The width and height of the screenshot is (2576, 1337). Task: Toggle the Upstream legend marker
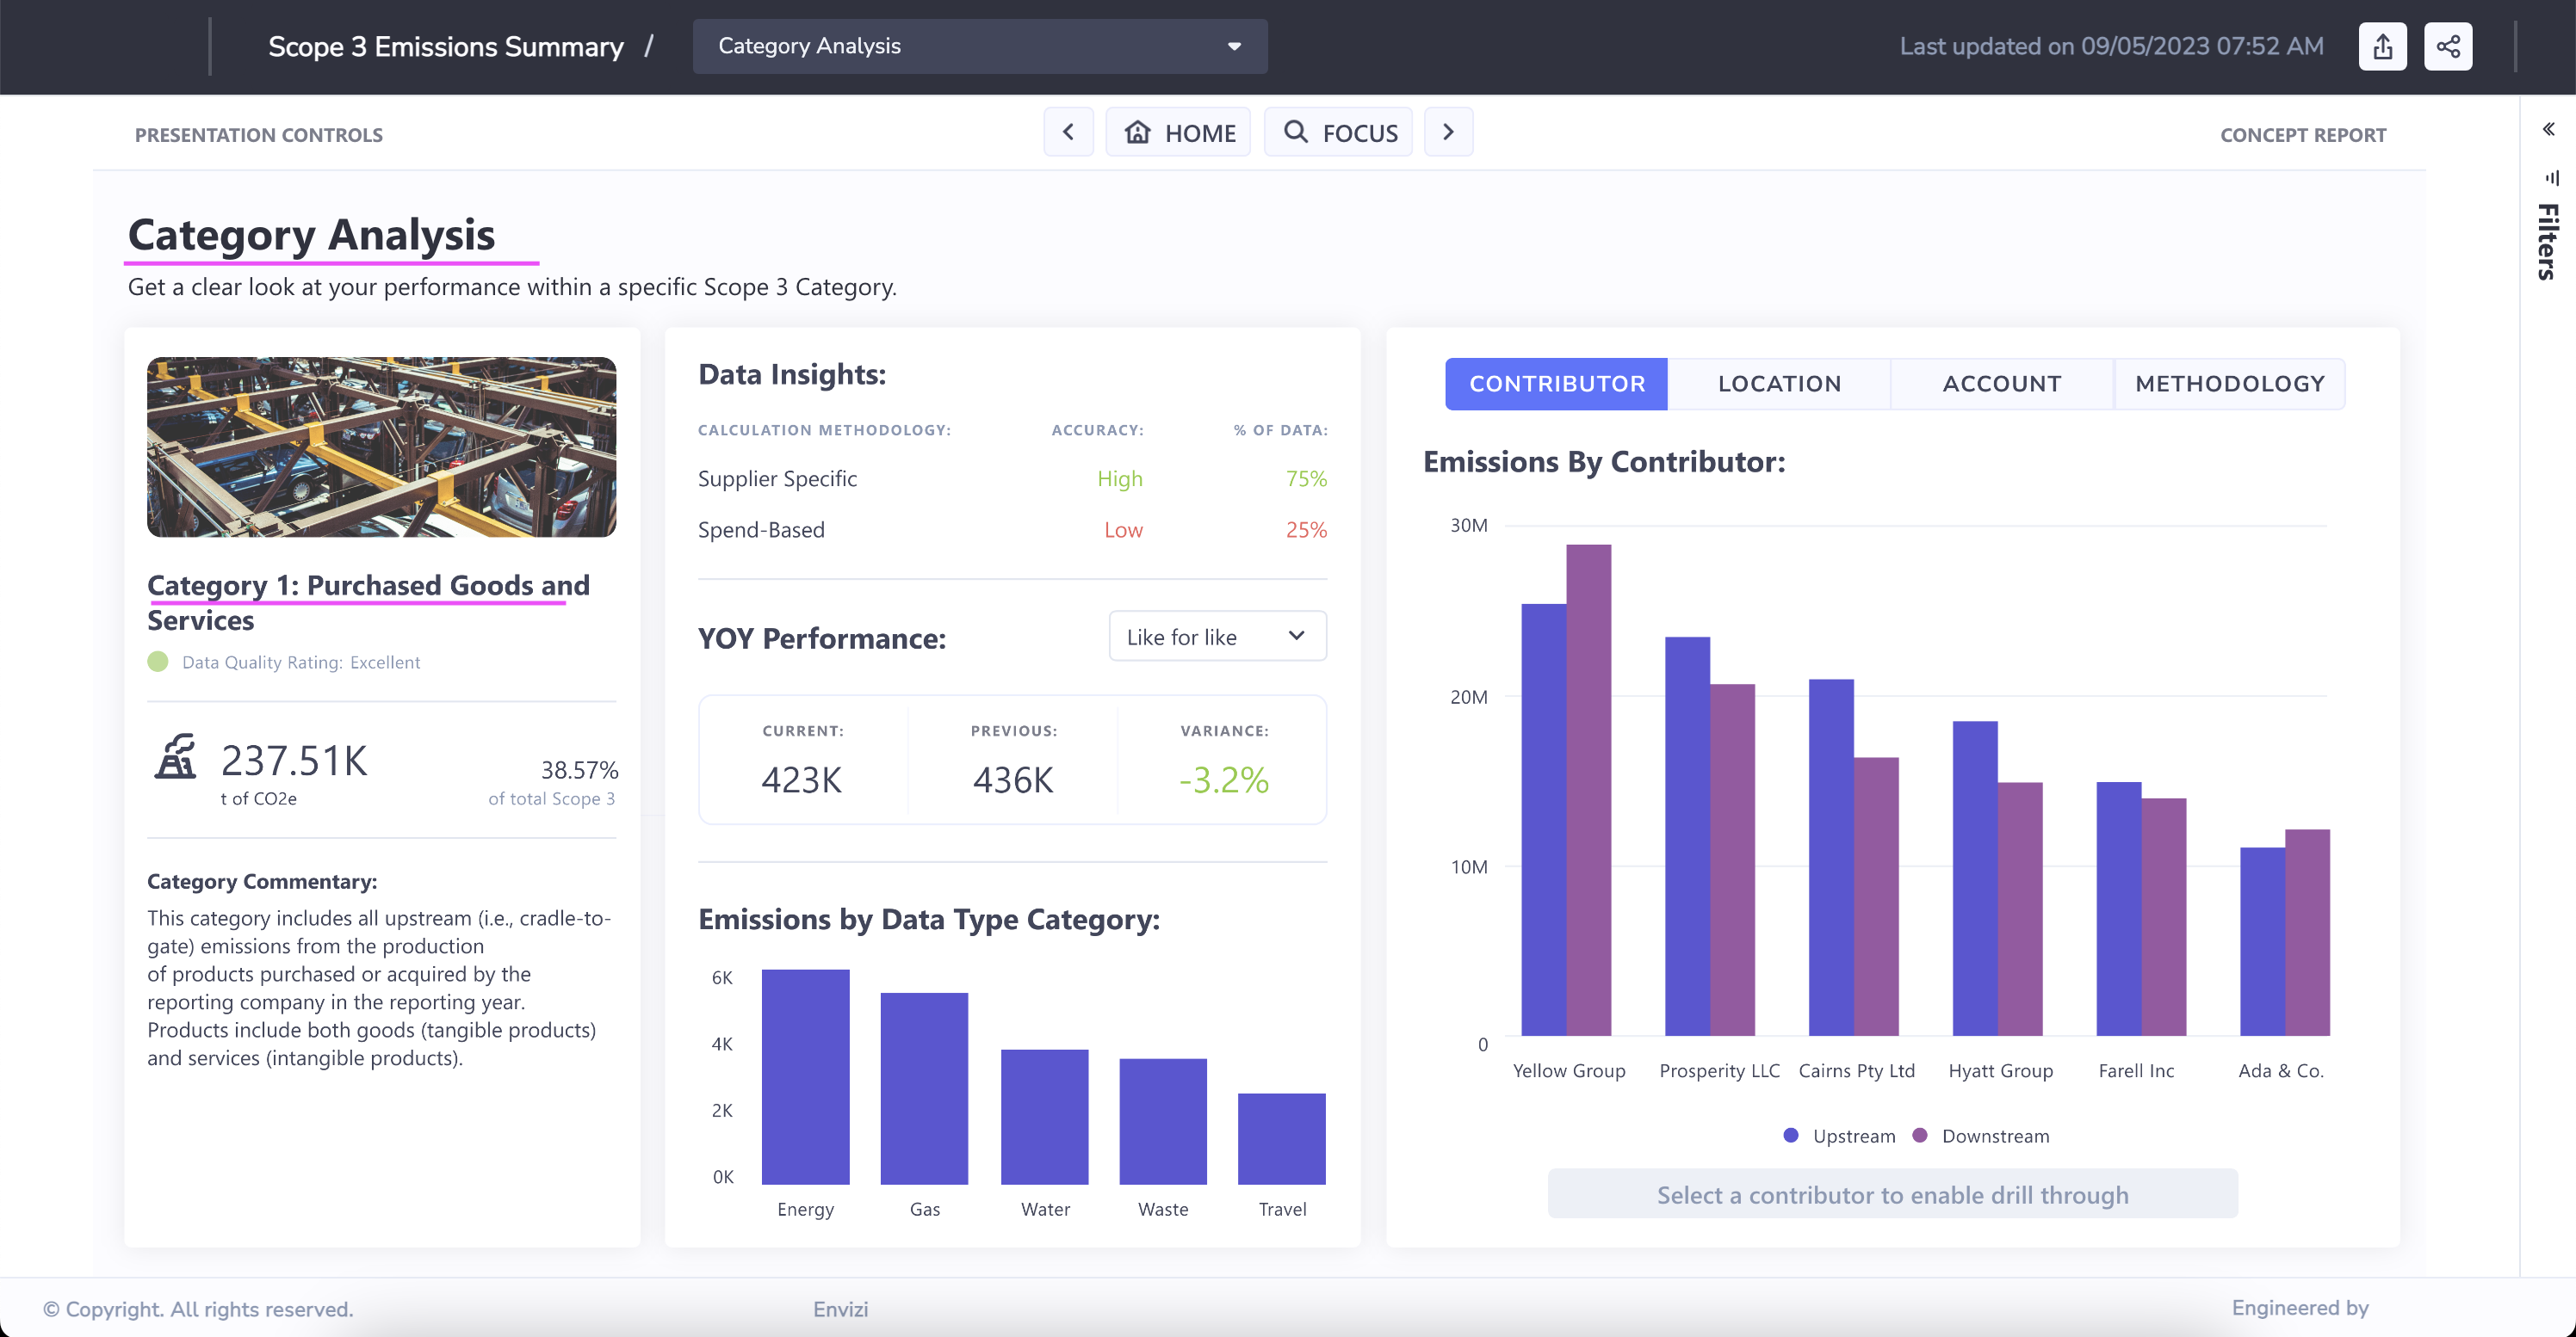click(x=1790, y=1135)
